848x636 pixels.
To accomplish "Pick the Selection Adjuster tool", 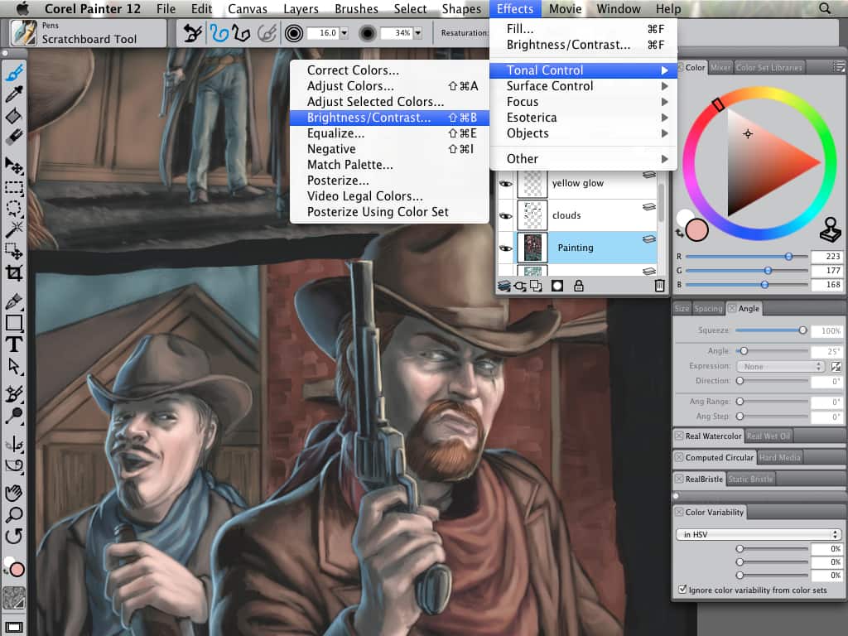I will (14, 251).
